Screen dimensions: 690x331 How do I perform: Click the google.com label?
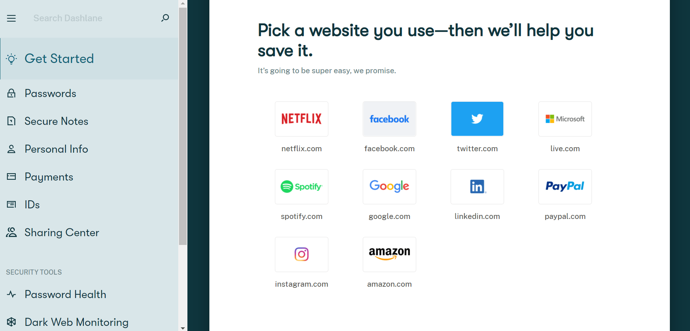[x=389, y=216]
